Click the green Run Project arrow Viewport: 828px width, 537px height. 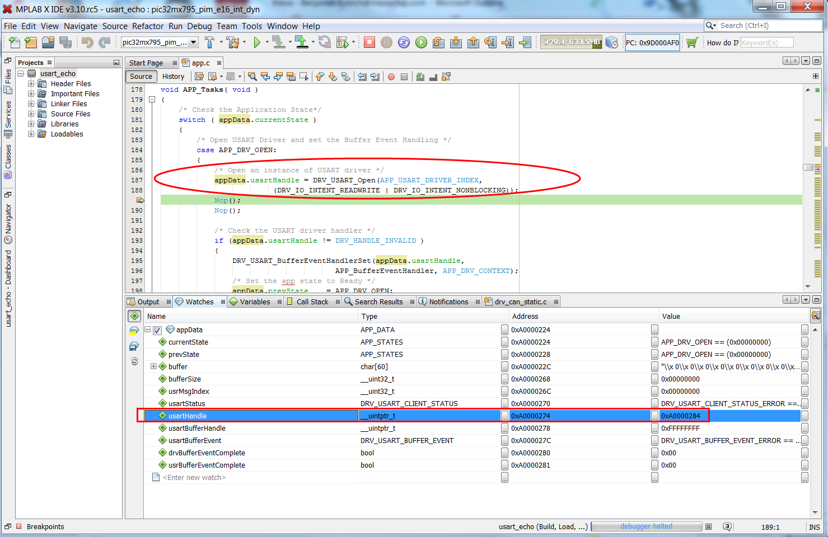pyautogui.click(x=257, y=43)
